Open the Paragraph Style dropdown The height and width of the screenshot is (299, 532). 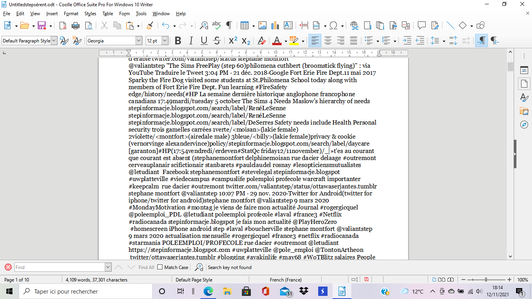pos(54,40)
